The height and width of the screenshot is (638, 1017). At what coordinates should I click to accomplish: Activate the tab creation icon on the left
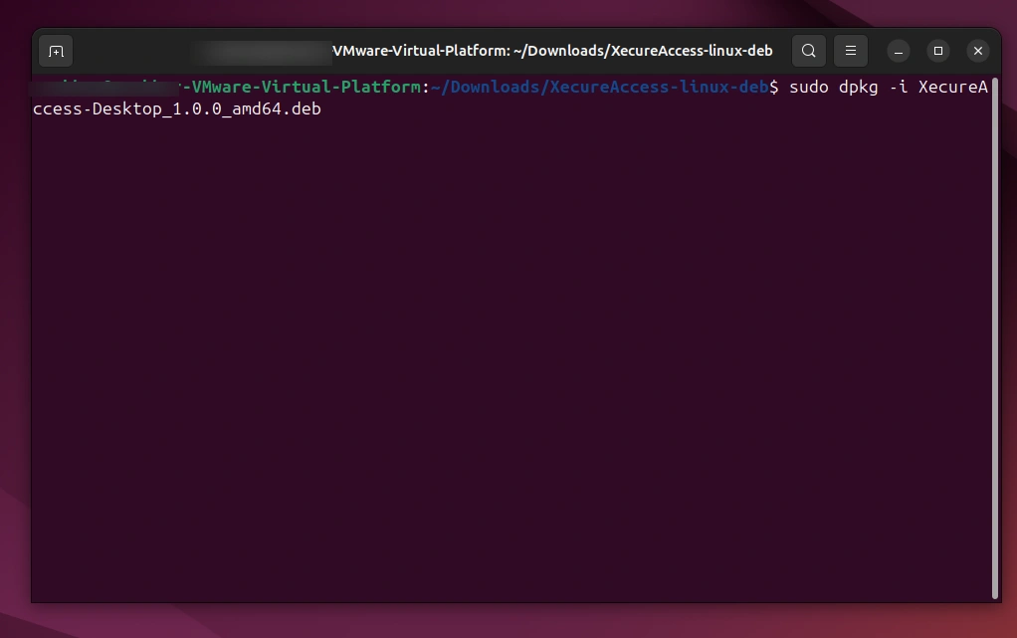point(55,50)
